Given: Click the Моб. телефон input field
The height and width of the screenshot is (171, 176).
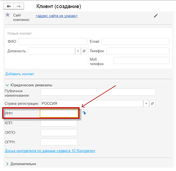Looking at the screenshot, I should (141, 60).
